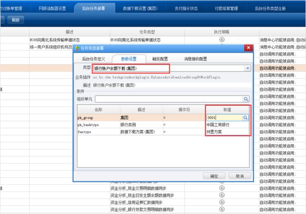Select 统一用户系统组织机构 description cell

pyautogui.click(x=51, y=47)
